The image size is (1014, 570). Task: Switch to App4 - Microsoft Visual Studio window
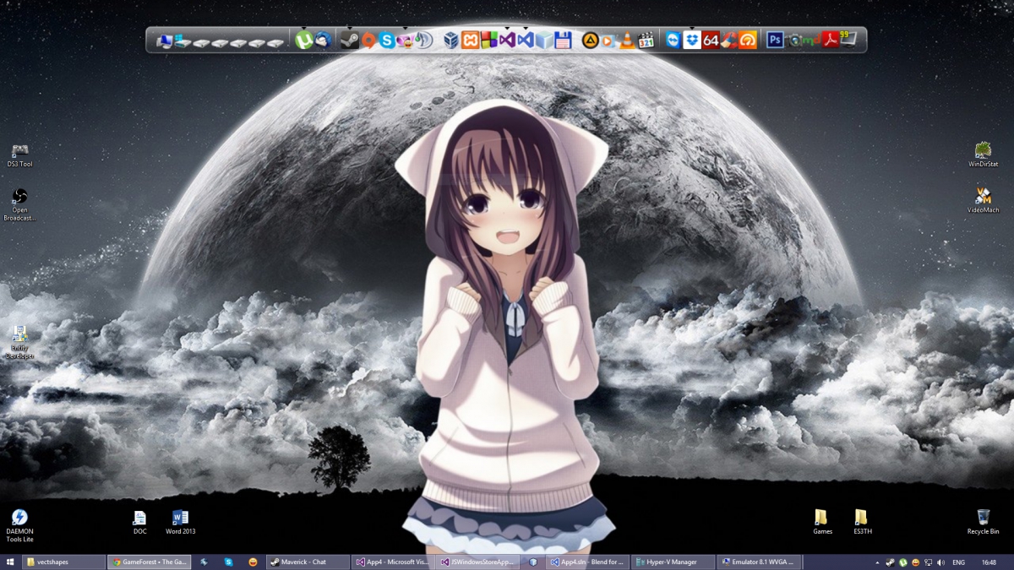pos(393,562)
